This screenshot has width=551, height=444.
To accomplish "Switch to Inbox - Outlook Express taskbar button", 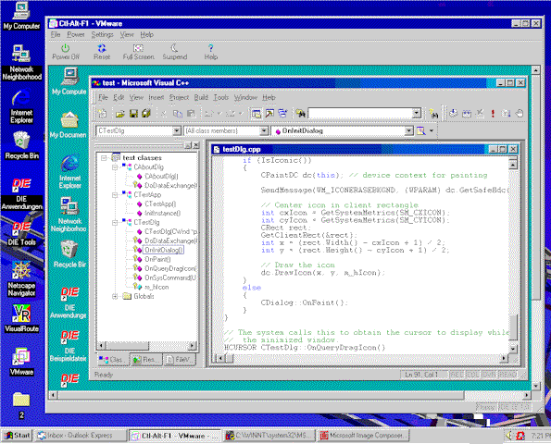I will click(81, 436).
